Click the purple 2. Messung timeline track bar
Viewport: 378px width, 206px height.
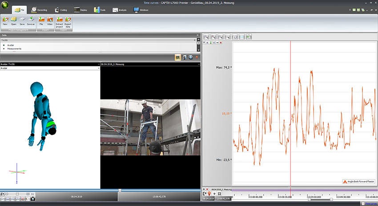305,190
